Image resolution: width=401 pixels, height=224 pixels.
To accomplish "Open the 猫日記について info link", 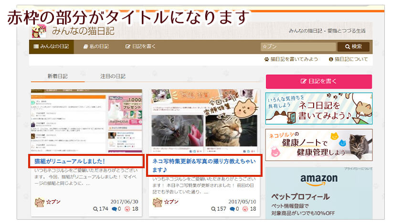I will point(348,60).
